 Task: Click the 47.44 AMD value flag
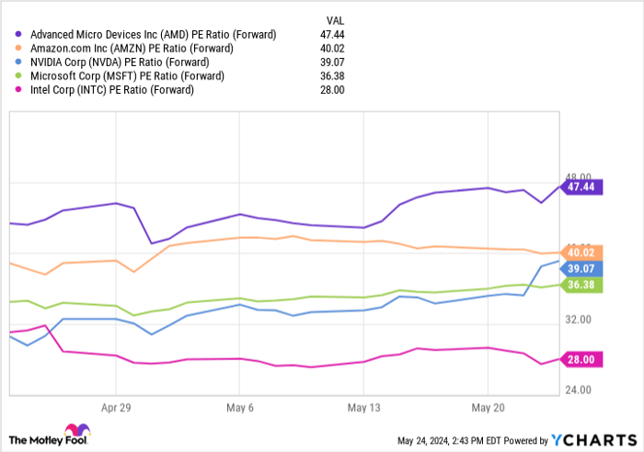(x=581, y=186)
